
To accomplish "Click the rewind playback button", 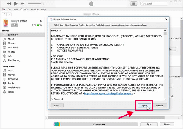I will coord(9,4).
